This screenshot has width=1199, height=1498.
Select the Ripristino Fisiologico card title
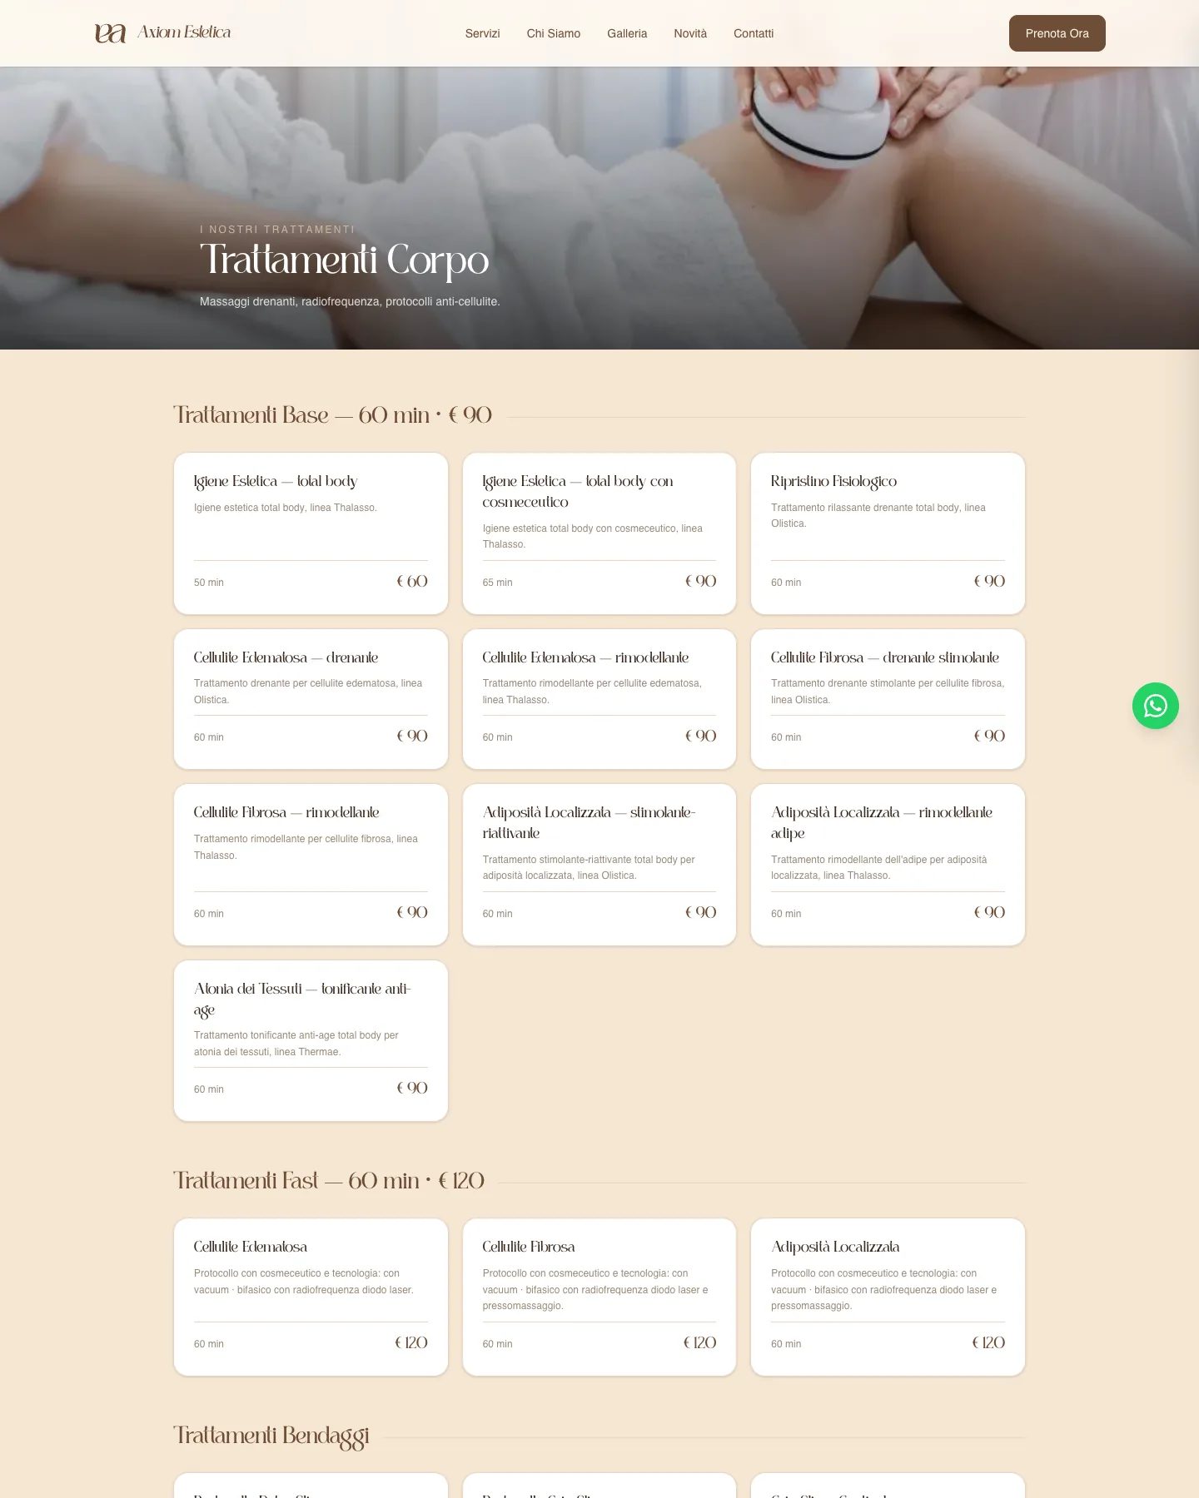pos(833,481)
